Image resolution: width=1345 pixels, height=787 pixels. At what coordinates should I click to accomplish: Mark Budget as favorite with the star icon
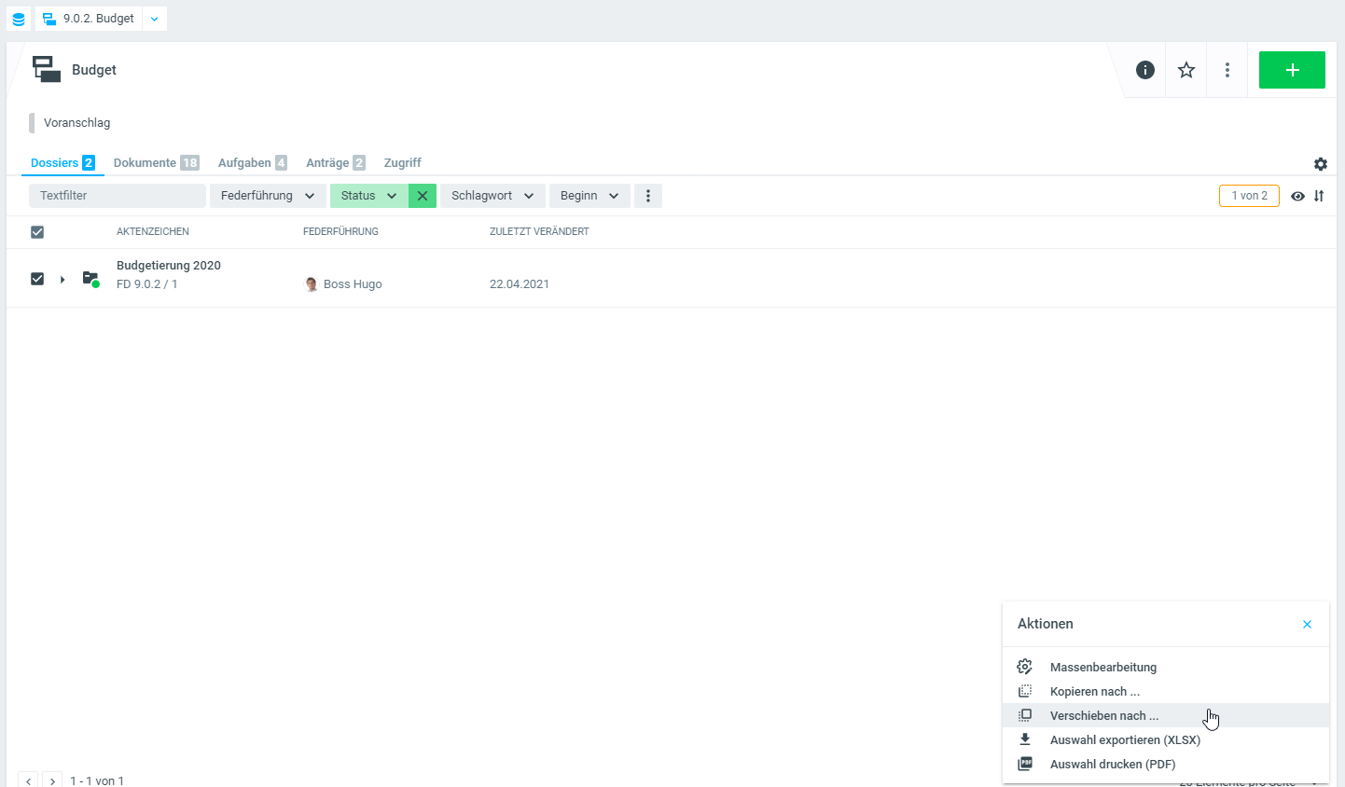pos(1186,70)
